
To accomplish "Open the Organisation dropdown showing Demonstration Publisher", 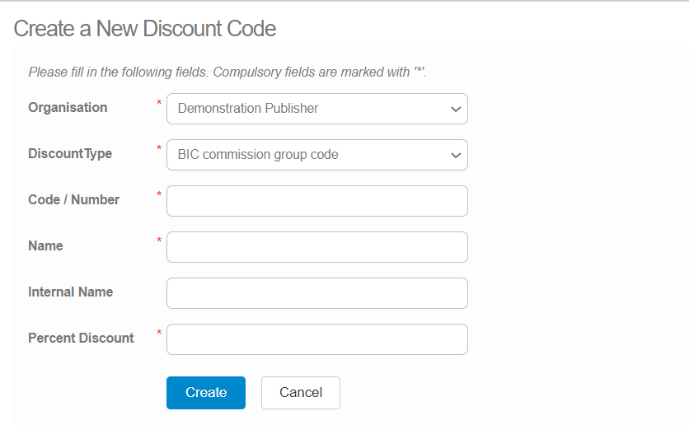I will click(x=316, y=109).
